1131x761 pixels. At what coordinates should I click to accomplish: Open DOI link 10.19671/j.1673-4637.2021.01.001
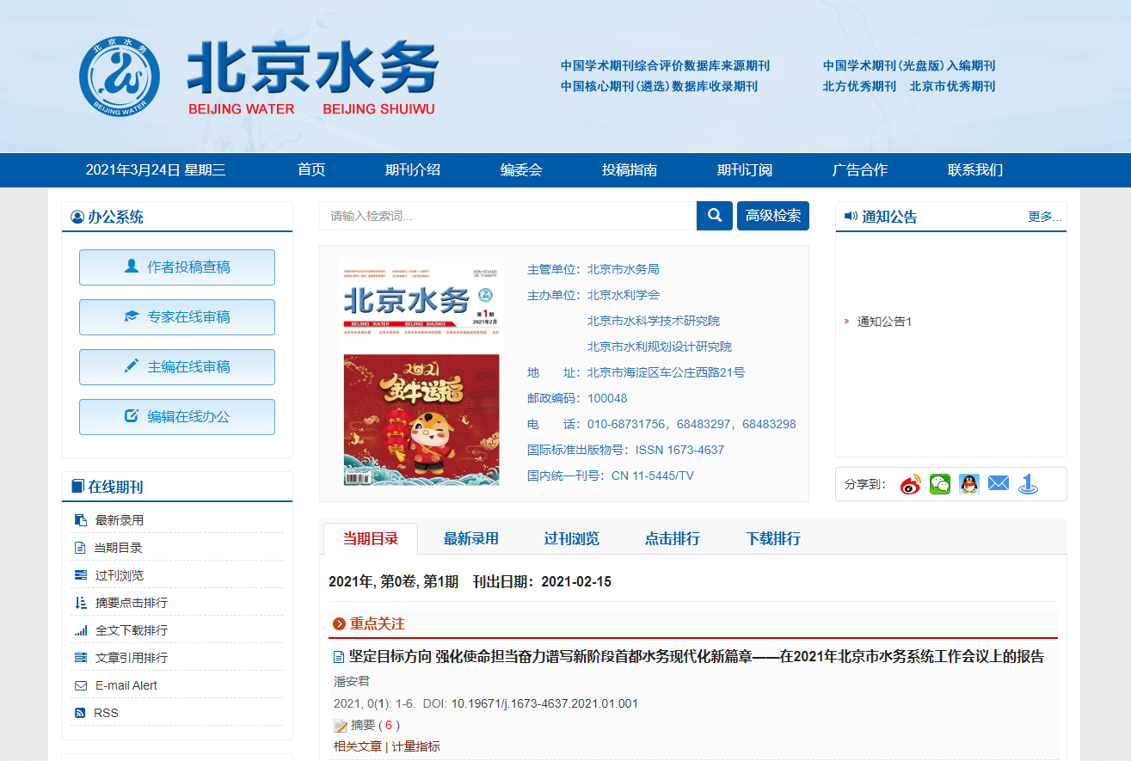click(x=544, y=703)
